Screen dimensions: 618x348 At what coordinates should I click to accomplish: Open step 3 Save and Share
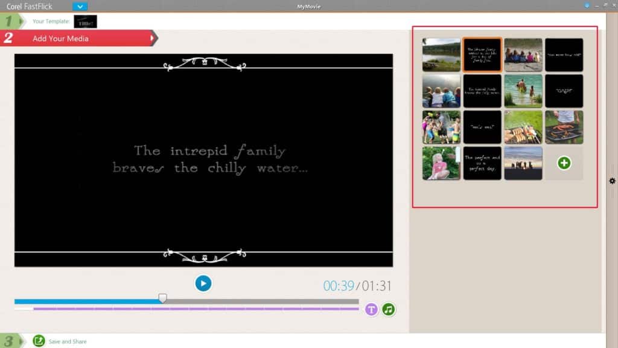(9, 341)
